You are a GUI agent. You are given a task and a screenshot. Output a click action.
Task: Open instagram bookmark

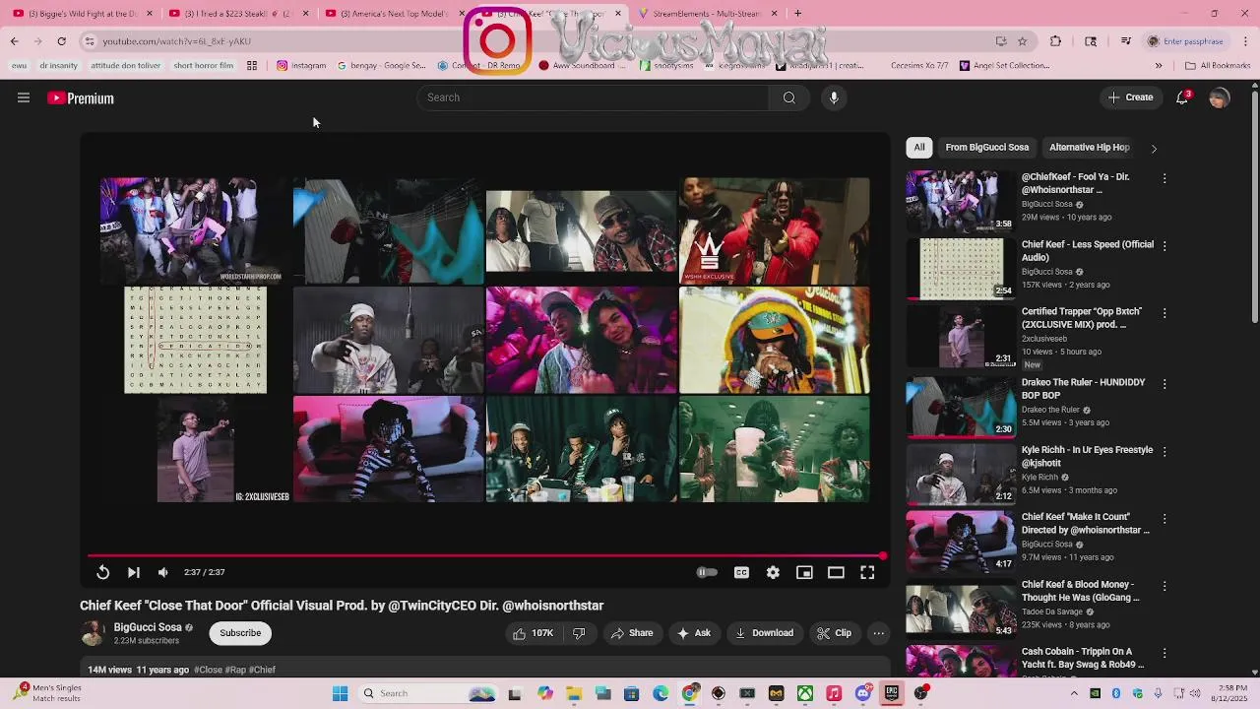301,66
